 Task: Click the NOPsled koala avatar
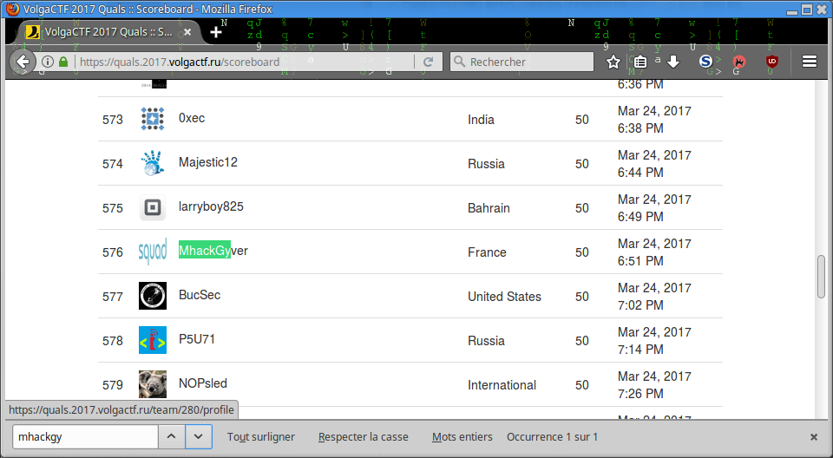pos(153,384)
